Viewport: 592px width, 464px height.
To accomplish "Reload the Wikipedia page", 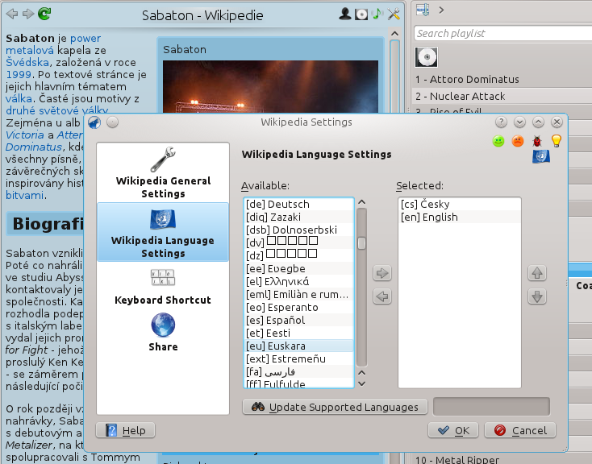I will tap(44, 14).
